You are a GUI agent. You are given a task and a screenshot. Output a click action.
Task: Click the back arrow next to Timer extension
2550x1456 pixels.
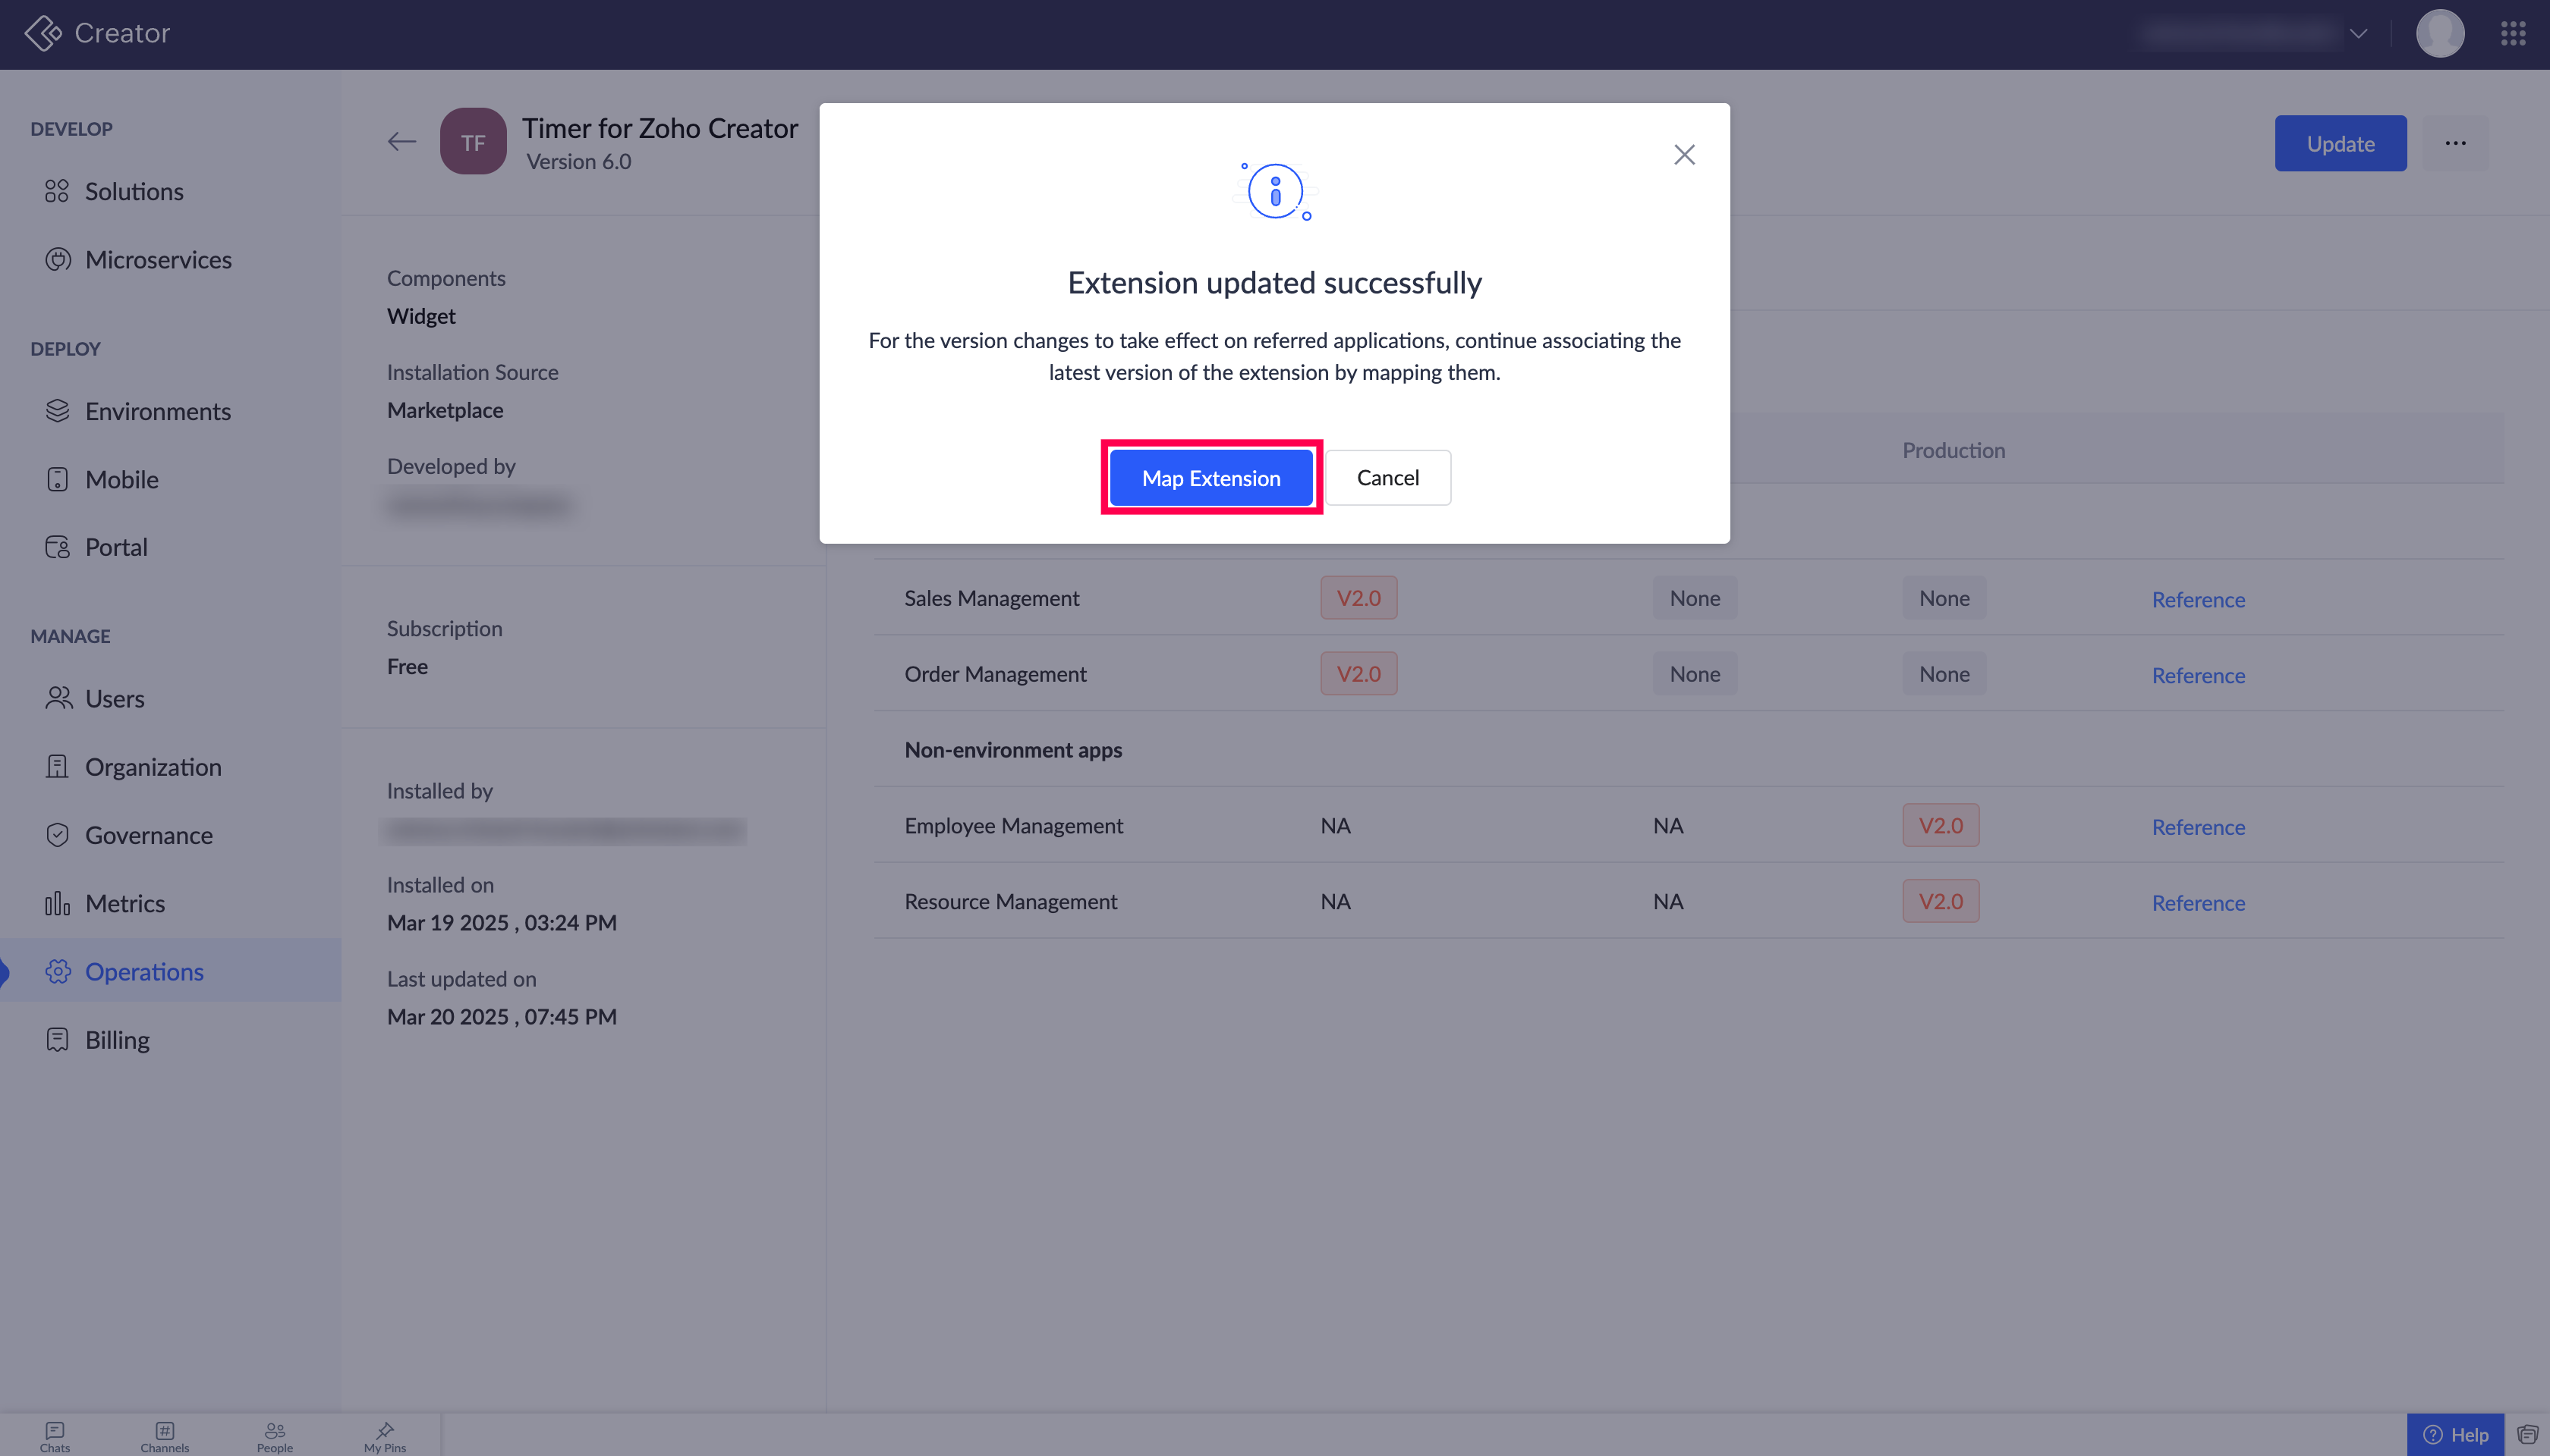click(x=401, y=142)
